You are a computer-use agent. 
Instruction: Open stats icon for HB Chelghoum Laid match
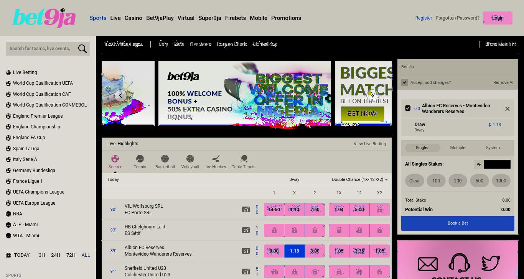[x=246, y=230]
